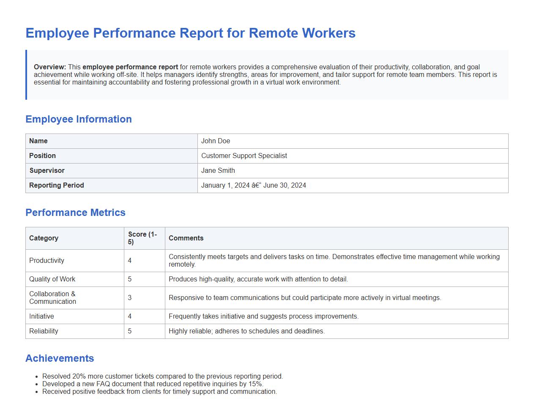Click the Reliability comment text
The width and height of the screenshot is (534, 401).
(247, 331)
